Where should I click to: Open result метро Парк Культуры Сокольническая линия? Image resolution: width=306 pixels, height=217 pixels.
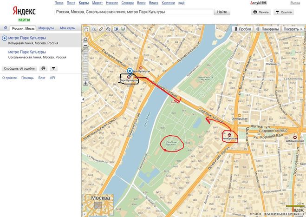pyautogui.click(x=27, y=52)
